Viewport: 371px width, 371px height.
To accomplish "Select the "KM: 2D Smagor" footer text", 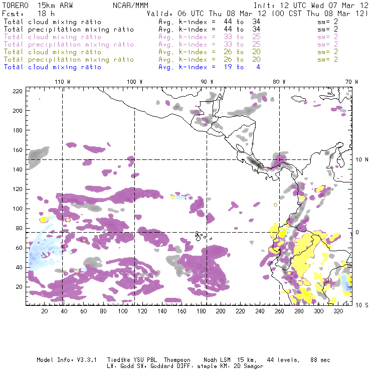I will [242, 366].
